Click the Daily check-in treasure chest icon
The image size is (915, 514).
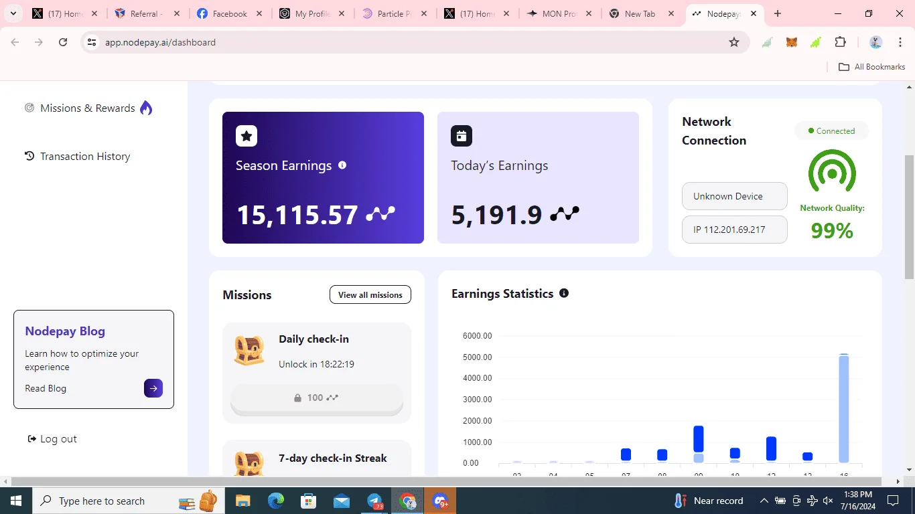click(249, 350)
